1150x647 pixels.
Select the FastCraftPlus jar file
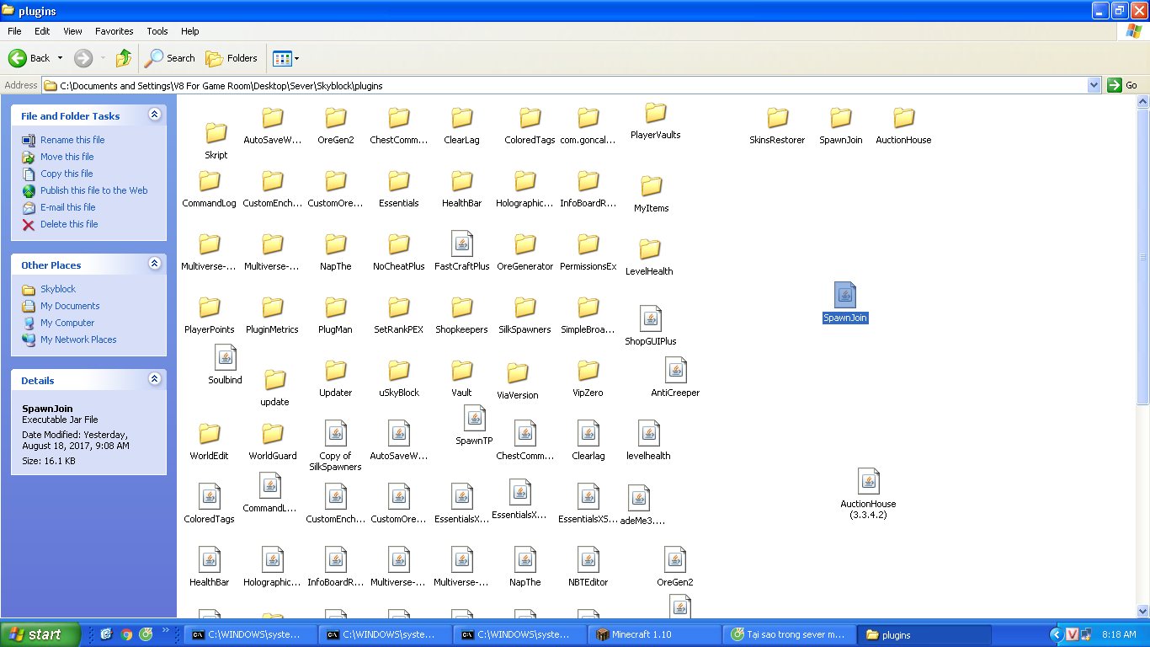(x=461, y=244)
